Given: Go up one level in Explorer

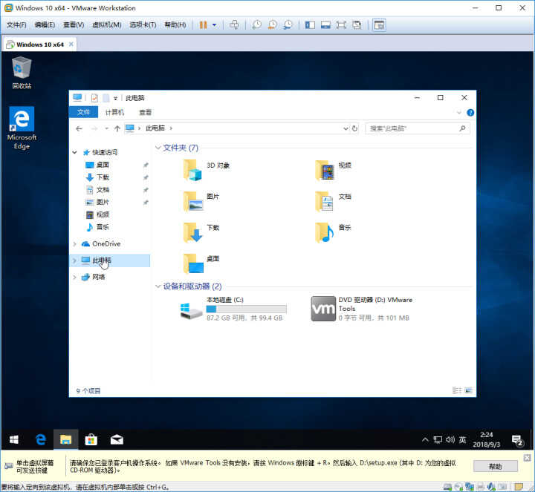Looking at the screenshot, I should (x=117, y=128).
